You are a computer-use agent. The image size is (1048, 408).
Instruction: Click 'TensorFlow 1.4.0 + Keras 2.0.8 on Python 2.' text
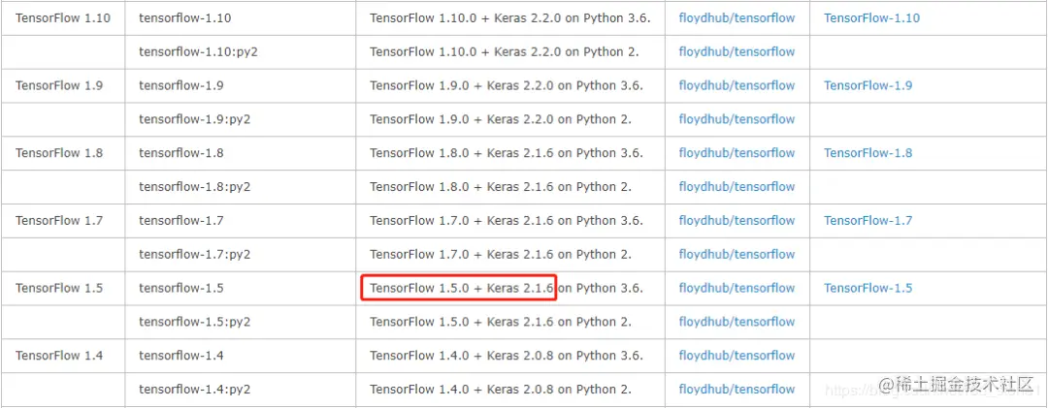pos(501,389)
